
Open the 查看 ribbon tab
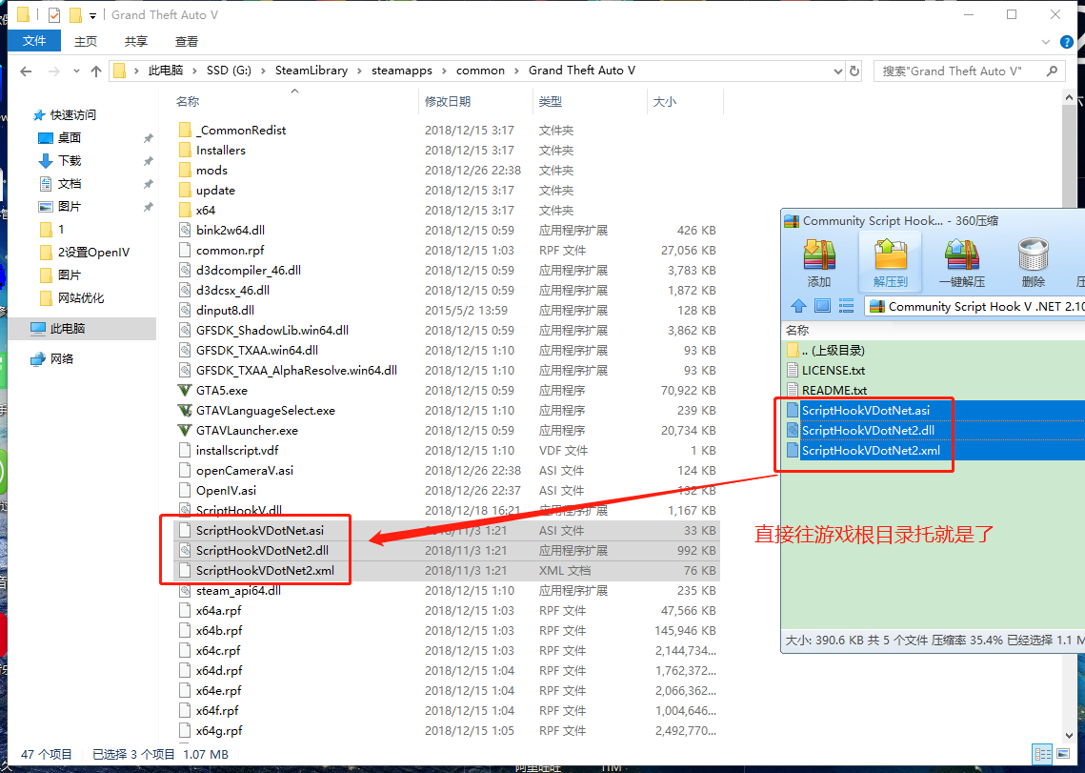coord(186,42)
